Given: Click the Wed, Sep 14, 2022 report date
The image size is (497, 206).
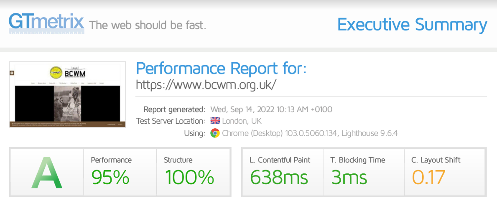Looking at the screenshot, I should pyautogui.click(x=271, y=109).
